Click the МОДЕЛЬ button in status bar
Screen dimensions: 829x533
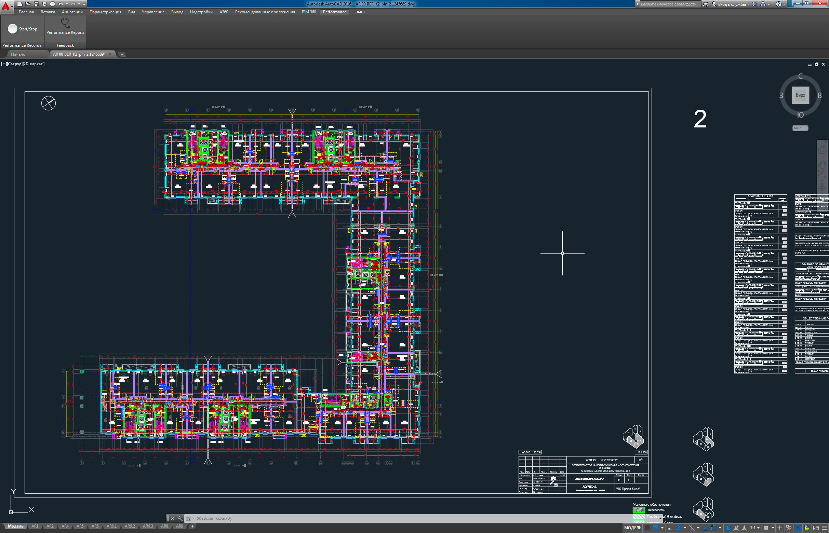[633, 528]
